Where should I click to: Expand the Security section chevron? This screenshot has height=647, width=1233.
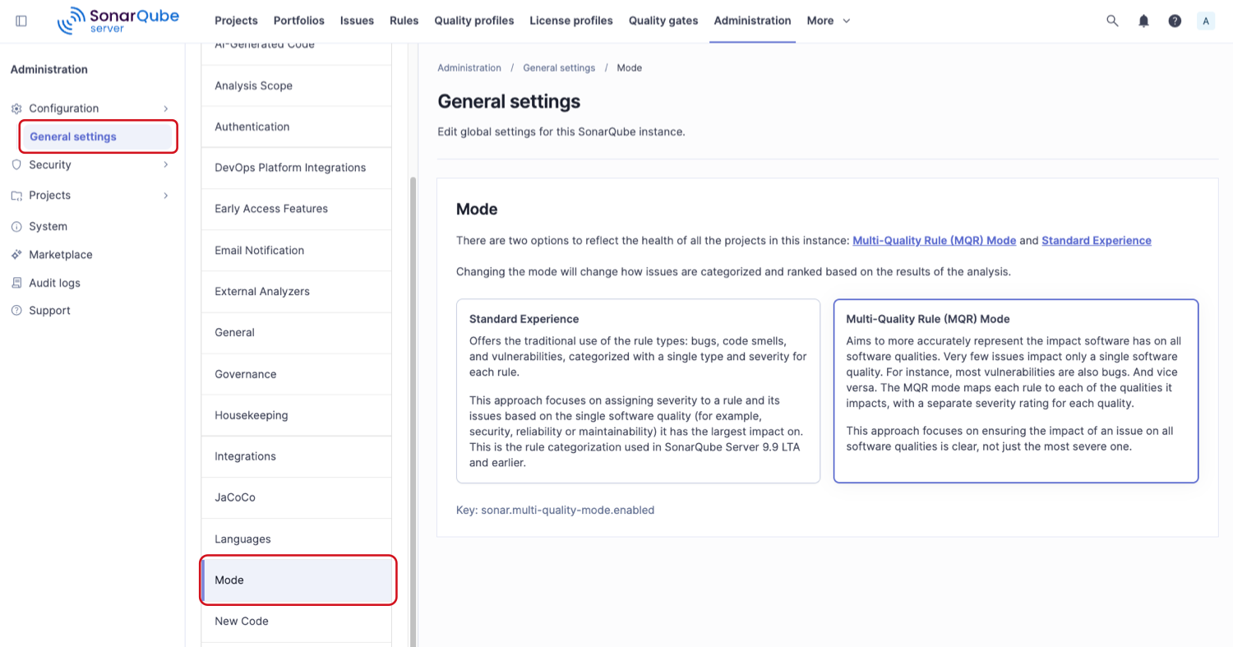tap(165, 164)
